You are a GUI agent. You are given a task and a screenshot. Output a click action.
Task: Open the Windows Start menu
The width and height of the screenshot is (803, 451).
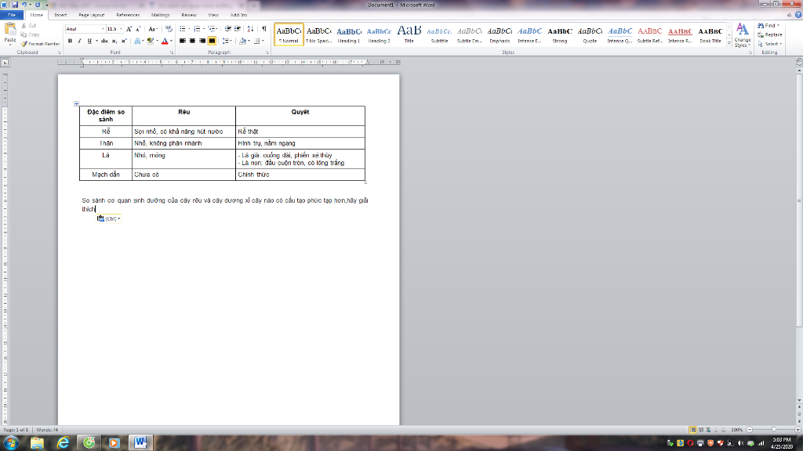coord(11,442)
